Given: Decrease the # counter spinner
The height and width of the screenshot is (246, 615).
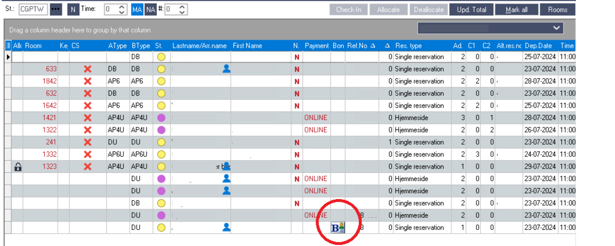Looking at the screenshot, I should click(x=182, y=12).
